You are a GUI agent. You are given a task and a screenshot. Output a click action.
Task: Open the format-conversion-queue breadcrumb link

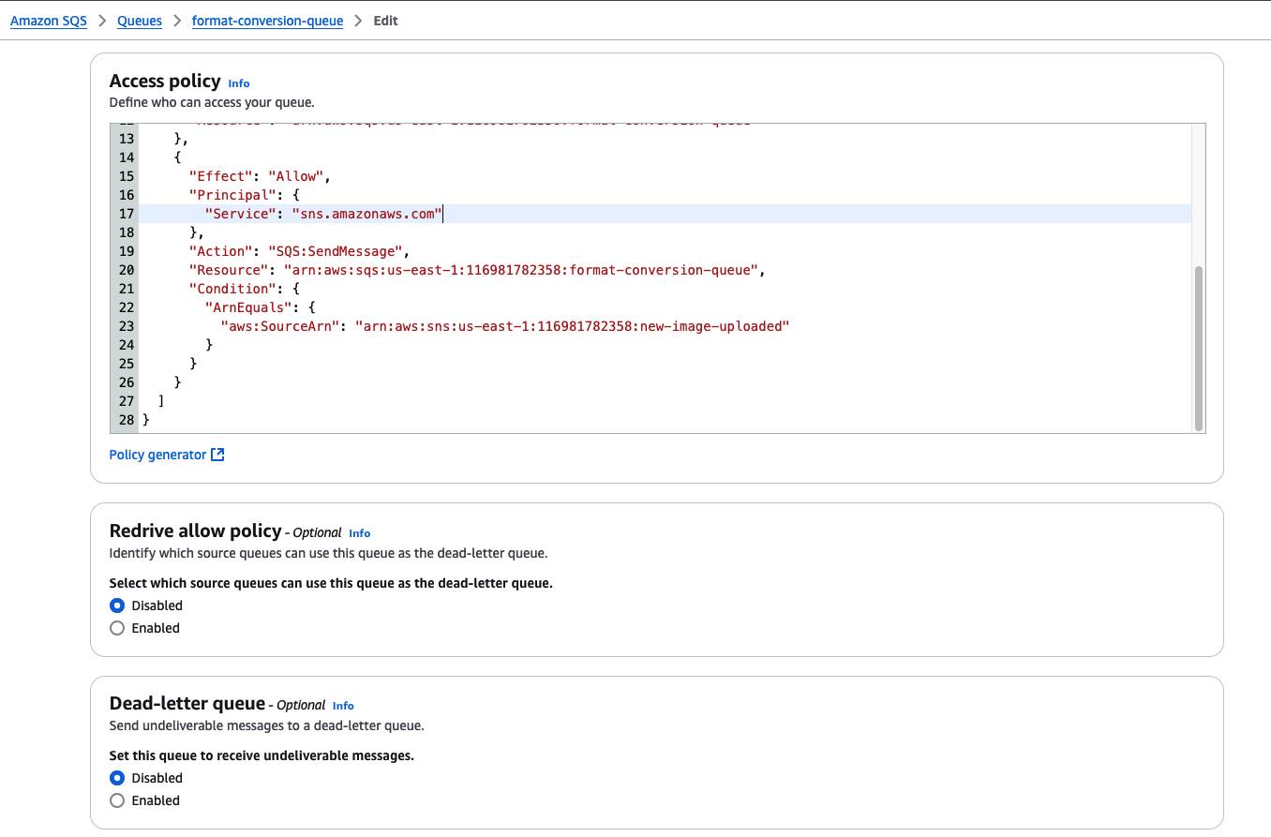point(267,21)
